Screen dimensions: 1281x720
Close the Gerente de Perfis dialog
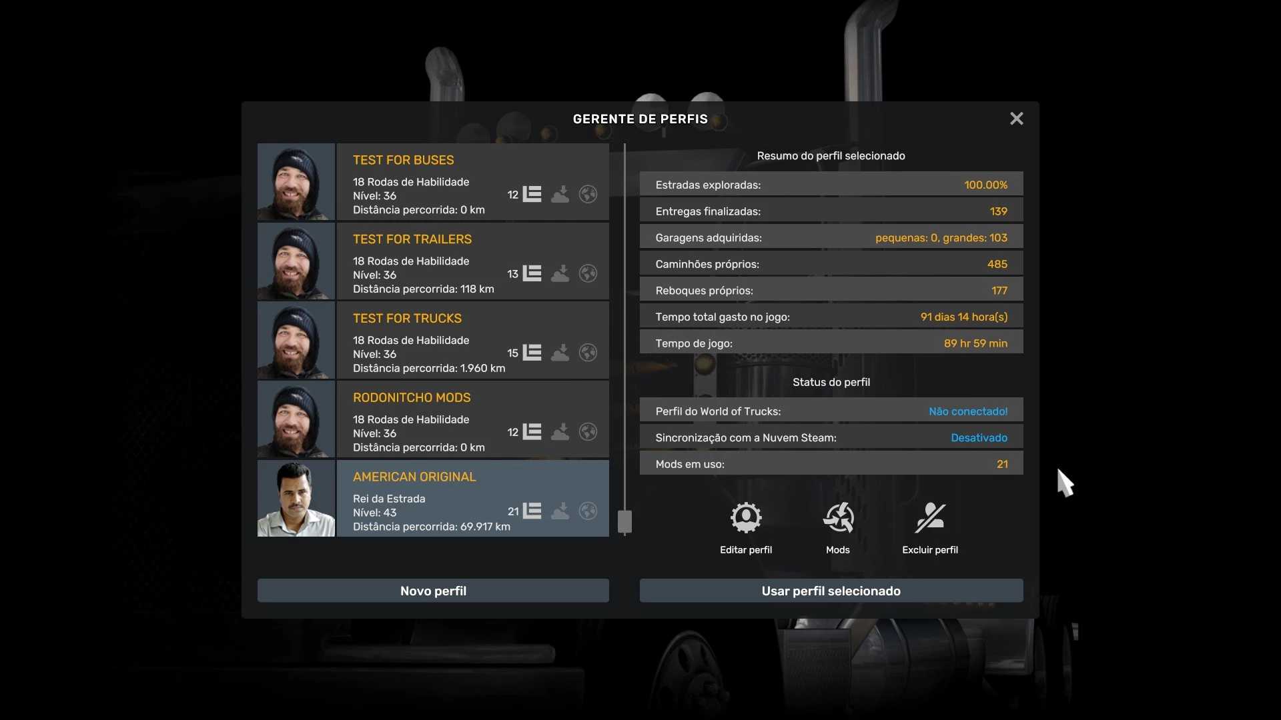(x=1016, y=119)
